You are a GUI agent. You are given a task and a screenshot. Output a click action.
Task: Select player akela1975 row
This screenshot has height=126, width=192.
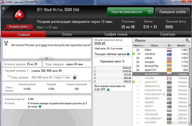click(x=161, y=82)
